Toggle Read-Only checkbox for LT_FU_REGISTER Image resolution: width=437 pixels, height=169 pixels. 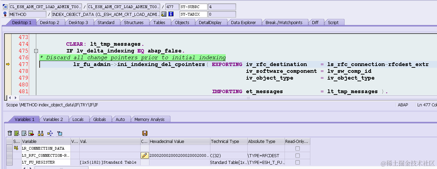pyautogui.click(x=297, y=162)
